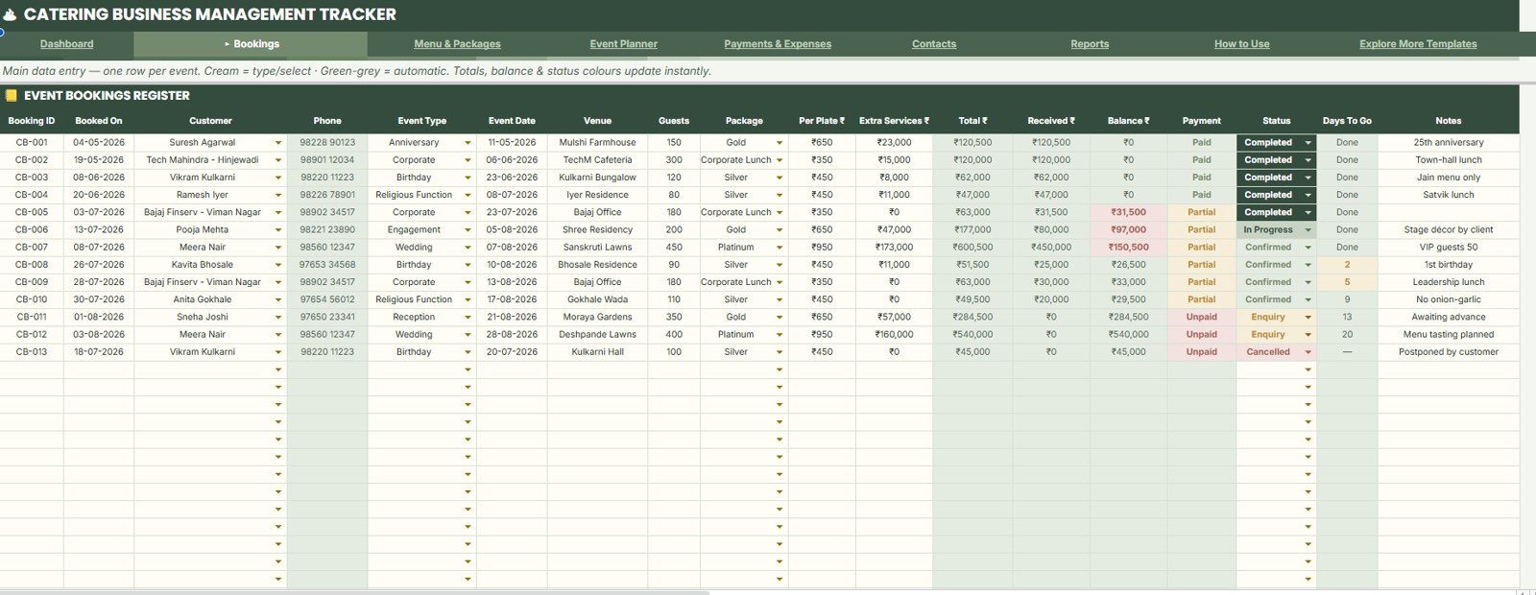The image size is (1536, 595).
Task: Open status dropdown for CB-013 Cancelled
Action: click(1308, 352)
